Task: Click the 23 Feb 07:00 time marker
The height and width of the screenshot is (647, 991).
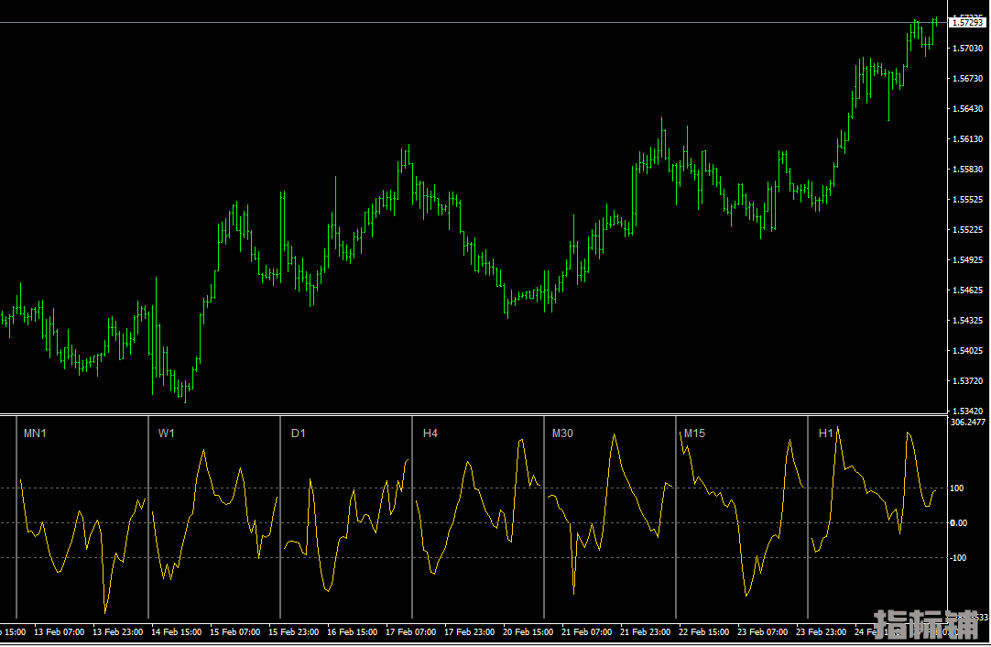Action: pos(765,632)
